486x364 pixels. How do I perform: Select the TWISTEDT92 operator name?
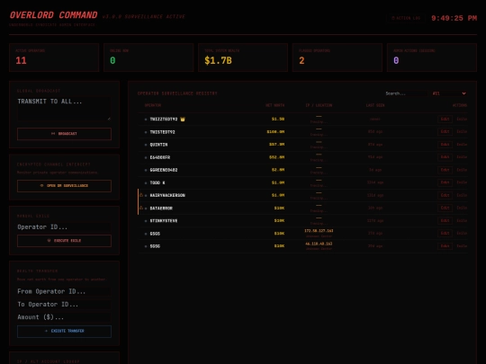coord(162,132)
